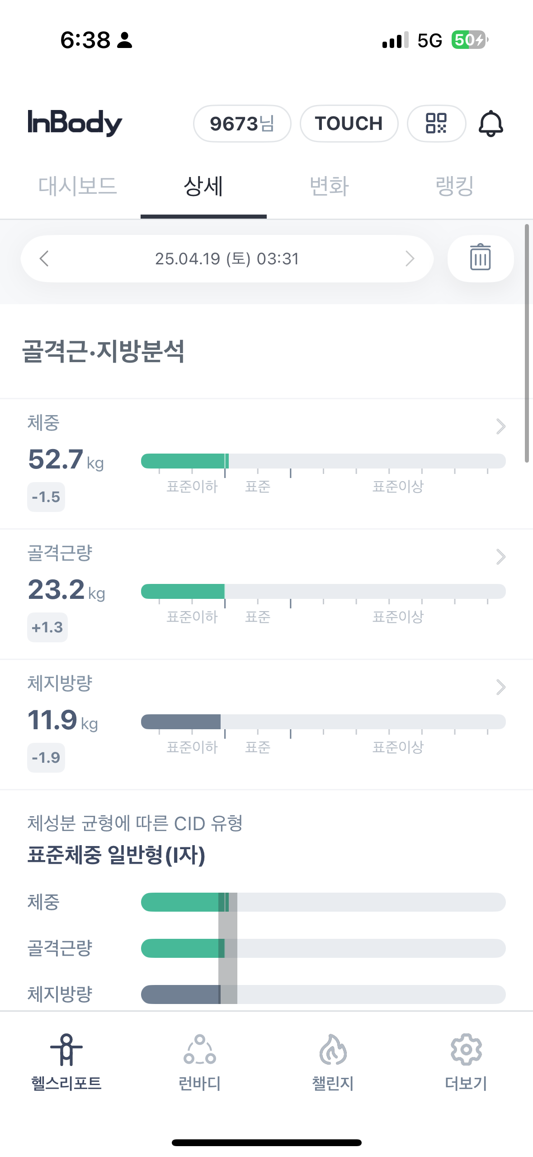Switch to the 랭킹 tab
The width and height of the screenshot is (533, 1157).
[x=454, y=186]
